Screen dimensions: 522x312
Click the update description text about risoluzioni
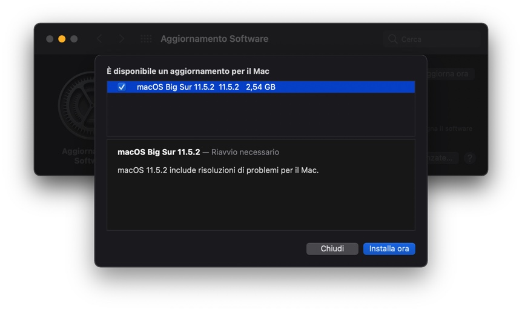tap(218, 170)
